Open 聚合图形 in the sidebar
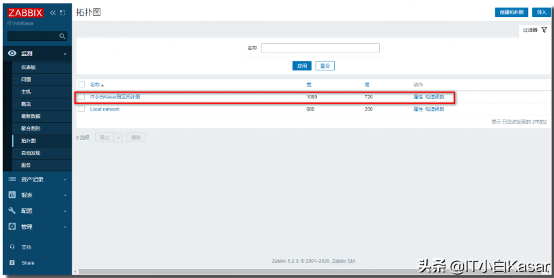Screen dimensions: 554x278 pyautogui.click(x=42, y=128)
